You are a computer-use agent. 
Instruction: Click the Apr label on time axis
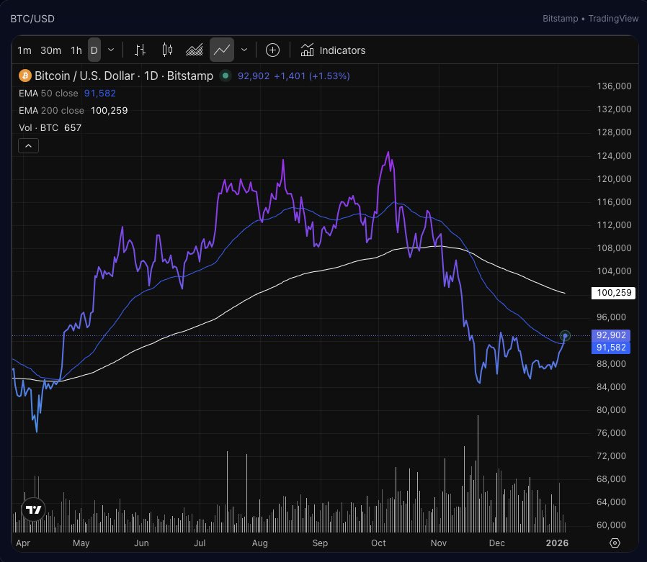[x=23, y=543]
